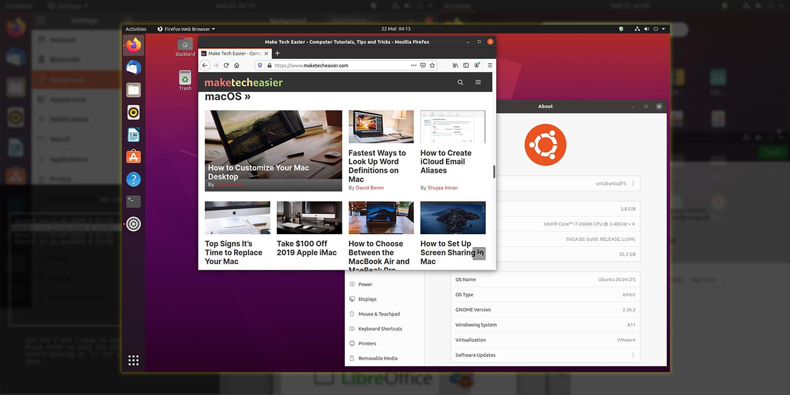The image size is (790, 395).
Task: Open Rhythmbox from the Ubuntu dock
Action: 133,112
